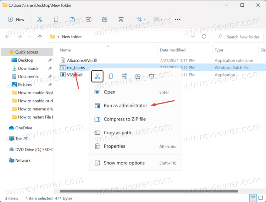Select DVD Drive (D:) in navigation pane
The height and width of the screenshot is (202, 266).
click(31, 150)
